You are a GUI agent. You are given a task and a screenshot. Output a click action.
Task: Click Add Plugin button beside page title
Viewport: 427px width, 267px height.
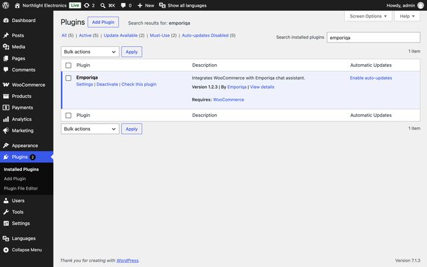(x=103, y=22)
